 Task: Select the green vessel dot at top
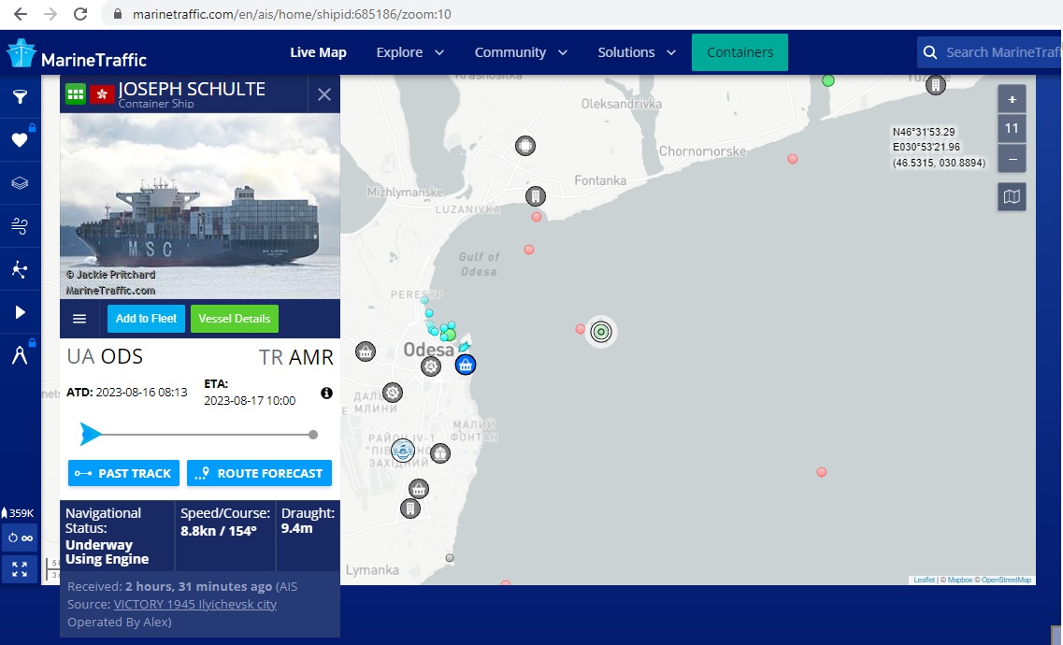point(827,80)
